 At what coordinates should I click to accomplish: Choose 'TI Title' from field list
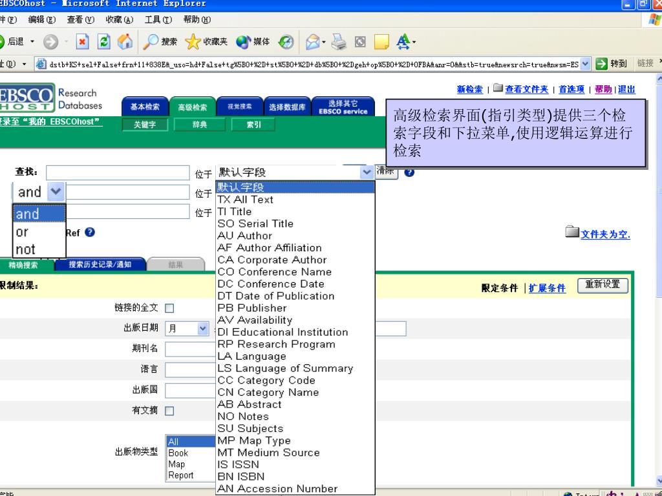click(x=234, y=212)
